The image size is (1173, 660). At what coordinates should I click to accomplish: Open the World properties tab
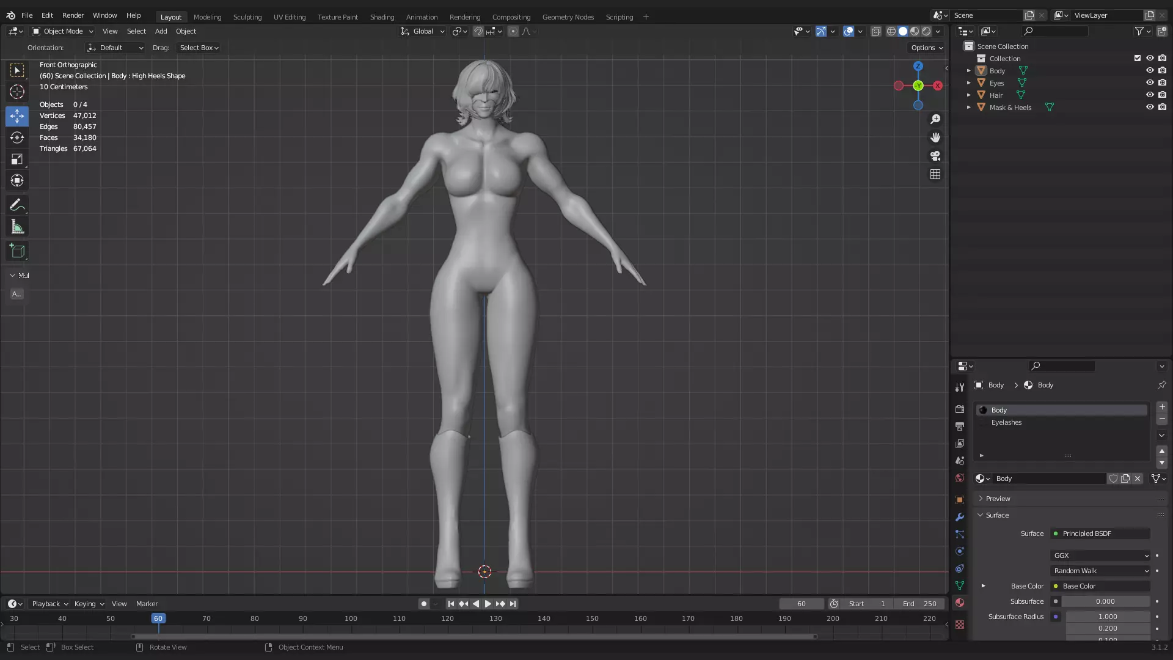(960, 477)
